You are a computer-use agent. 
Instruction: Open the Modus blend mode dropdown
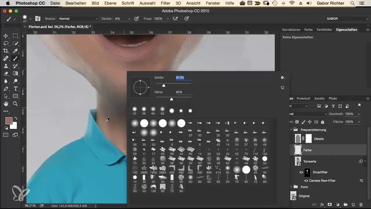pos(78,19)
